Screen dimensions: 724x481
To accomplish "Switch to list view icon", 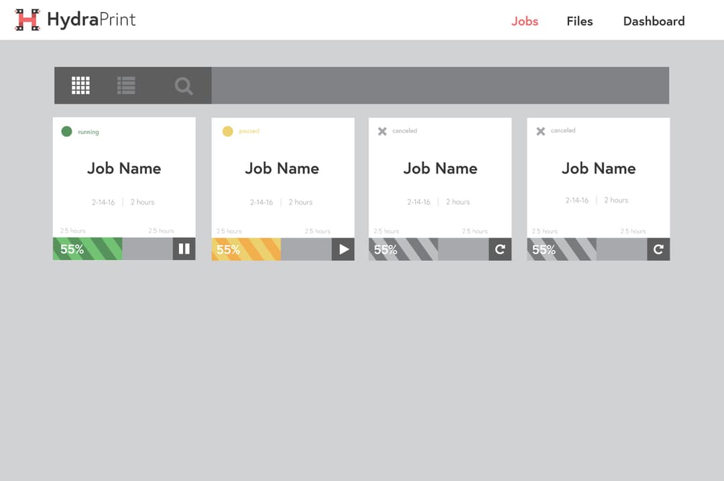I will 126,85.
